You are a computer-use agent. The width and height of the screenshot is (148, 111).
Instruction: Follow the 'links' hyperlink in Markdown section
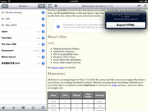114,85
